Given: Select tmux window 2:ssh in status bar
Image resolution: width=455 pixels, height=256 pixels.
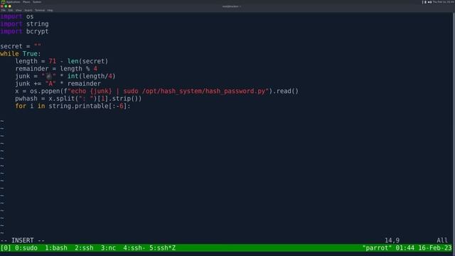Looking at the screenshot, I should click(x=84, y=248).
